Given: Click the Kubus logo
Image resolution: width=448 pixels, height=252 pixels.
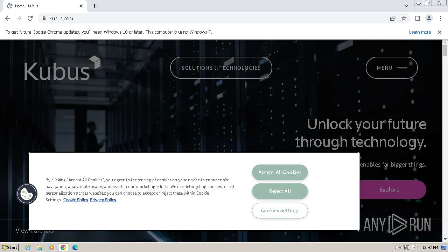Looking at the screenshot, I should click(62, 68).
